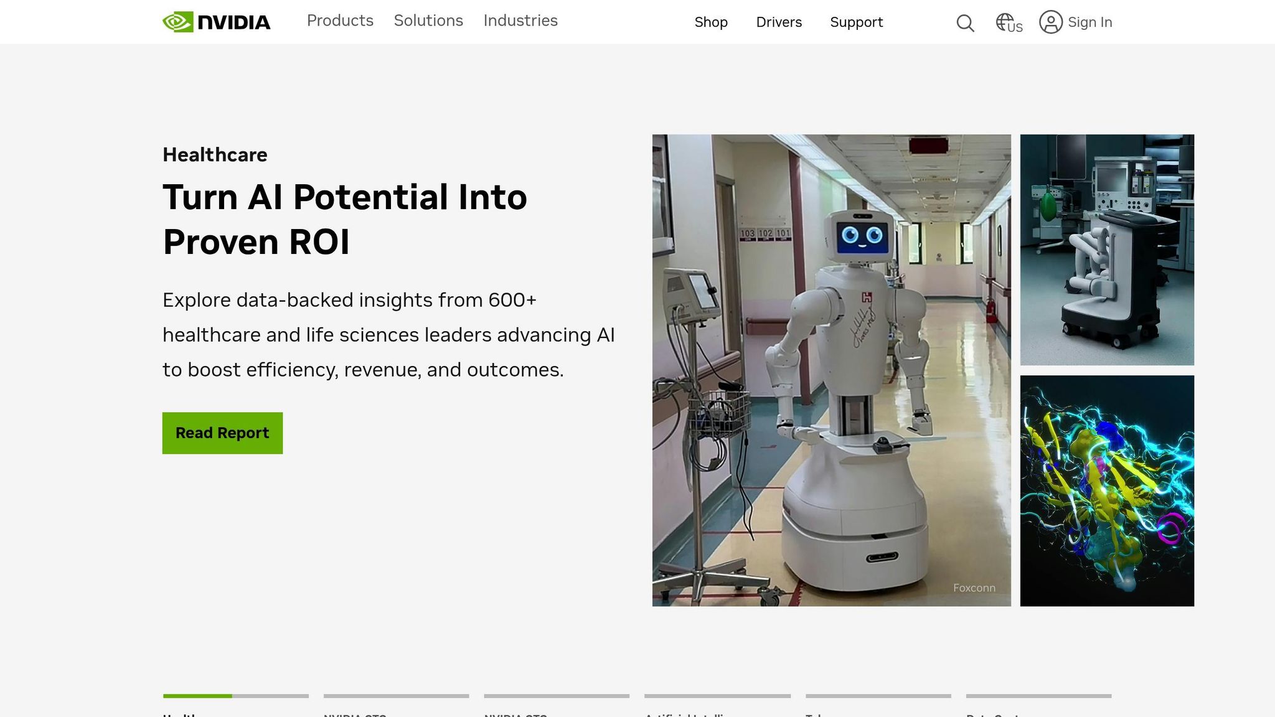
Task: Click the user account avatar icon
Action: tap(1050, 22)
